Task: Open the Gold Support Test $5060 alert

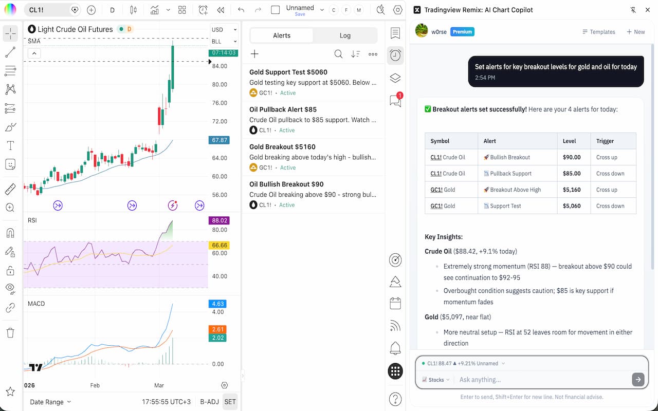Action: pyautogui.click(x=314, y=82)
